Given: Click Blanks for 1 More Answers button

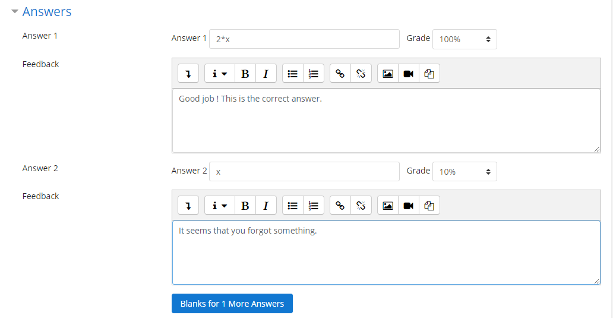Looking at the screenshot, I should [232, 303].
